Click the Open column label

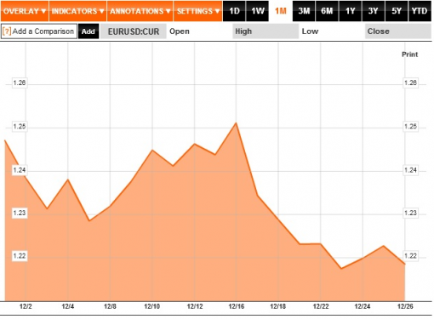[x=180, y=31]
